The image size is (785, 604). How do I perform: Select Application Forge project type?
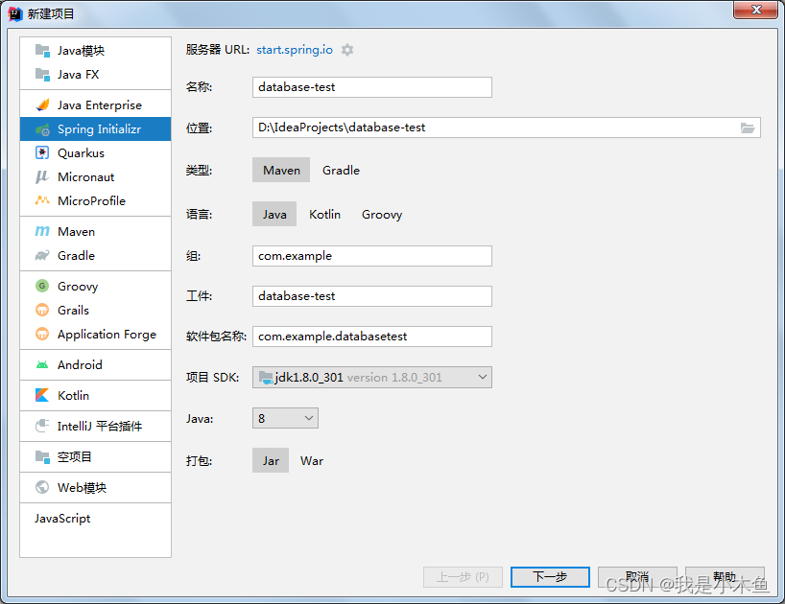[96, 334]
